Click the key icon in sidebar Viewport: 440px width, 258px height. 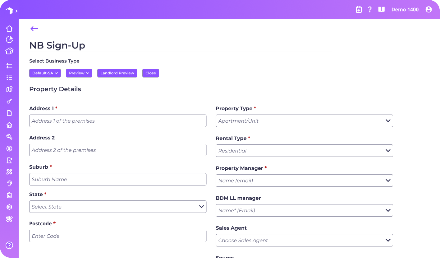pyautogui.click(x=9, y=101)
